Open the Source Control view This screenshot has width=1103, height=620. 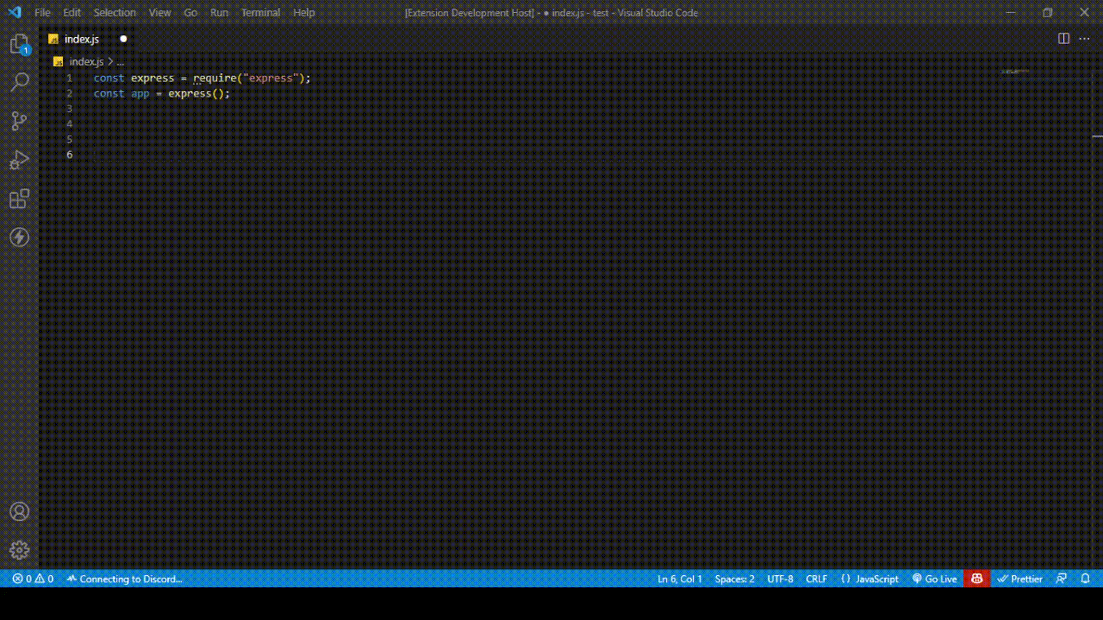point(19,121)
